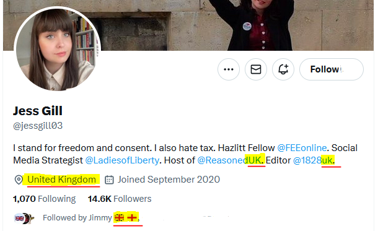Turn on notifications with the bell icon
Image resolution: width=378 pixels, height=239 pixels.
[283, 69]
